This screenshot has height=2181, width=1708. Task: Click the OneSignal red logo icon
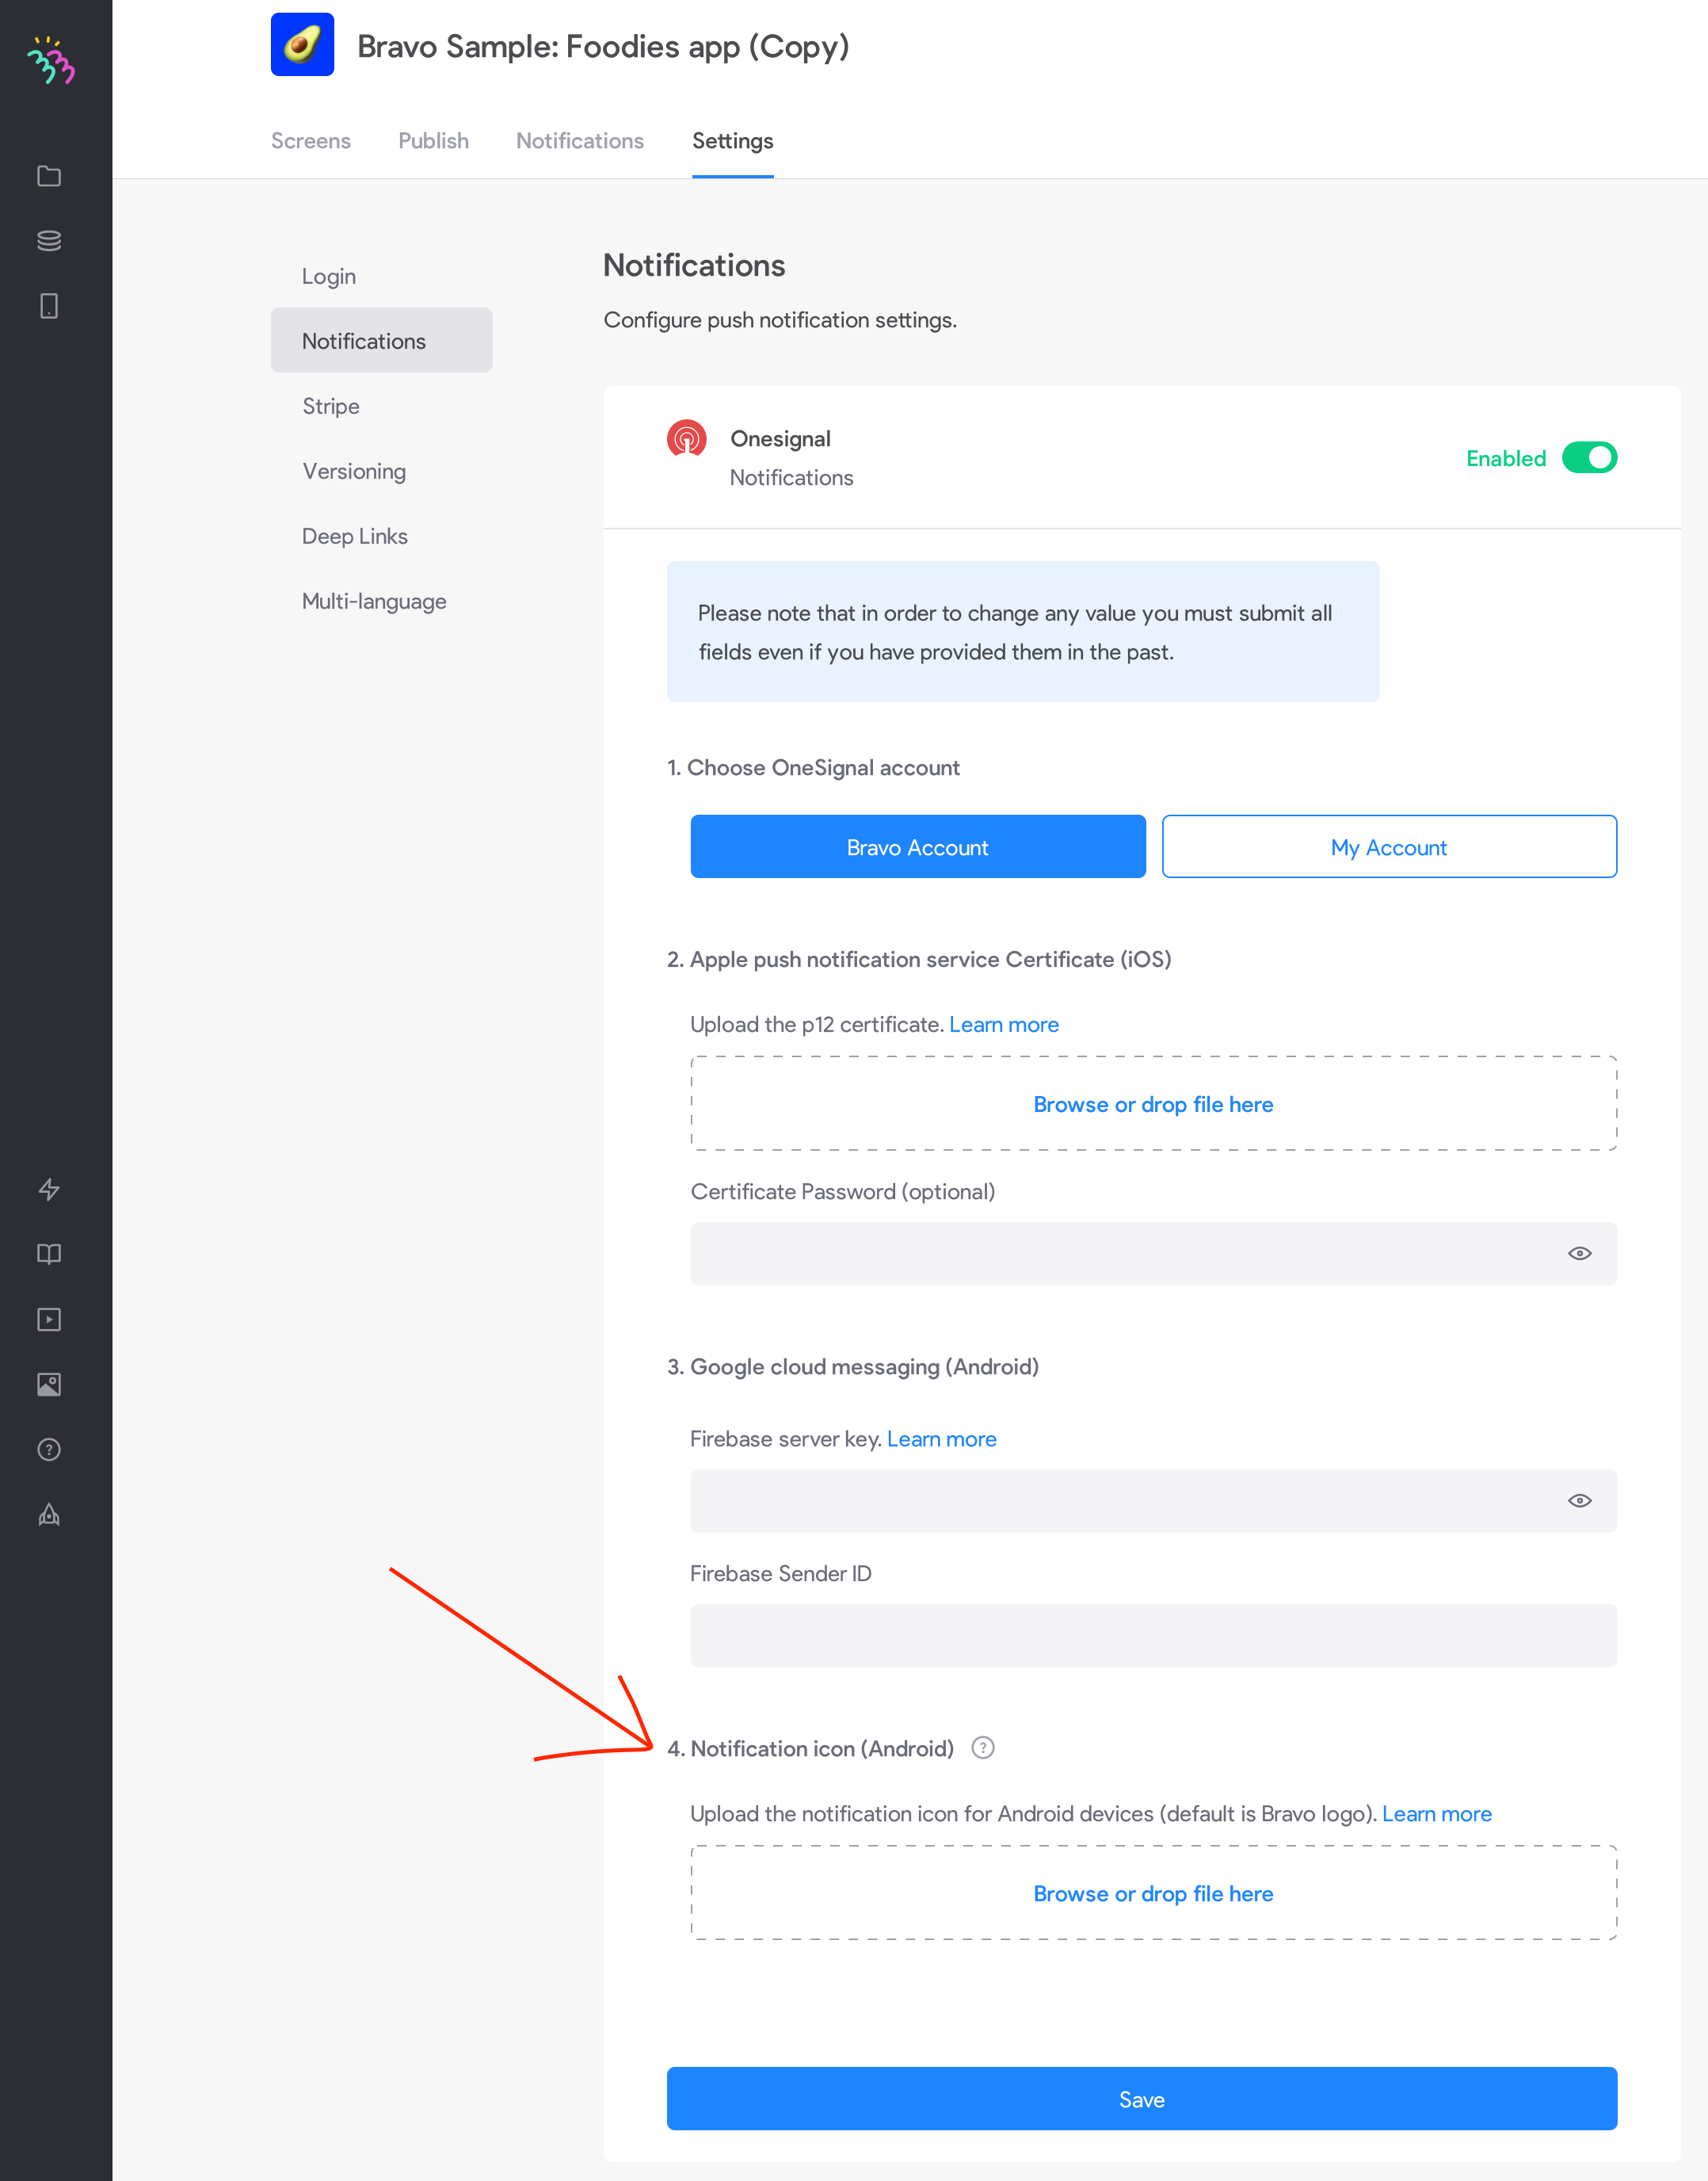coord(687,438)
